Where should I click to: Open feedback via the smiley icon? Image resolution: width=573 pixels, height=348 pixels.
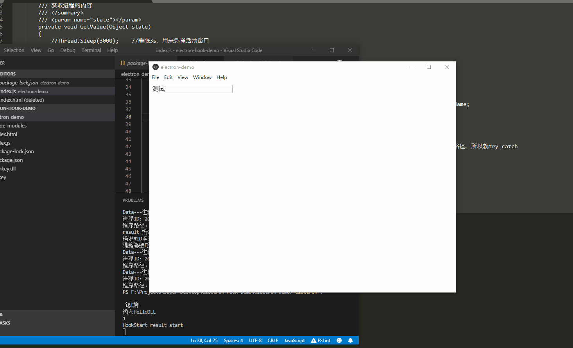click(x=338, y=340)
